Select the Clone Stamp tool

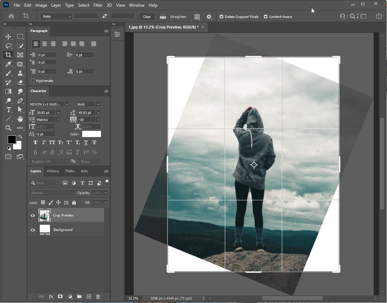point(20,73)
